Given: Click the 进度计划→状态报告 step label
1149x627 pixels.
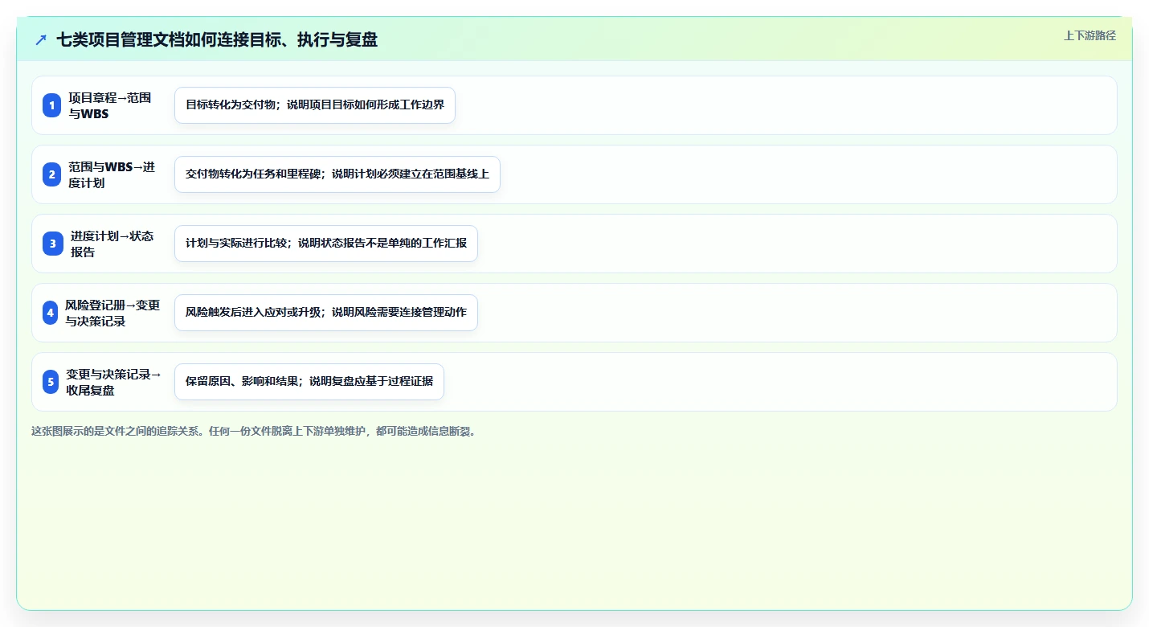Looking at the screenshot, I should (112, 244).
